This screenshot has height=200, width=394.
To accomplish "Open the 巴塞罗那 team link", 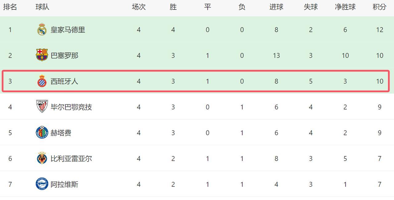I will coord(64,56).
